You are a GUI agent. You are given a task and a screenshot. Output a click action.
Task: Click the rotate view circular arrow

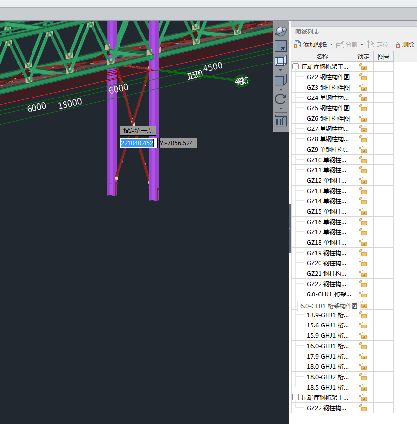pyautogui.click(x=281, y=99)
